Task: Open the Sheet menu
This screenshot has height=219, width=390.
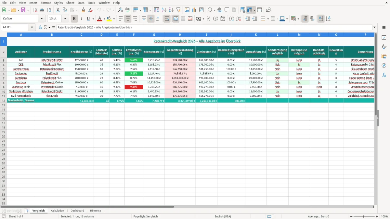Action: coord(70,3)
